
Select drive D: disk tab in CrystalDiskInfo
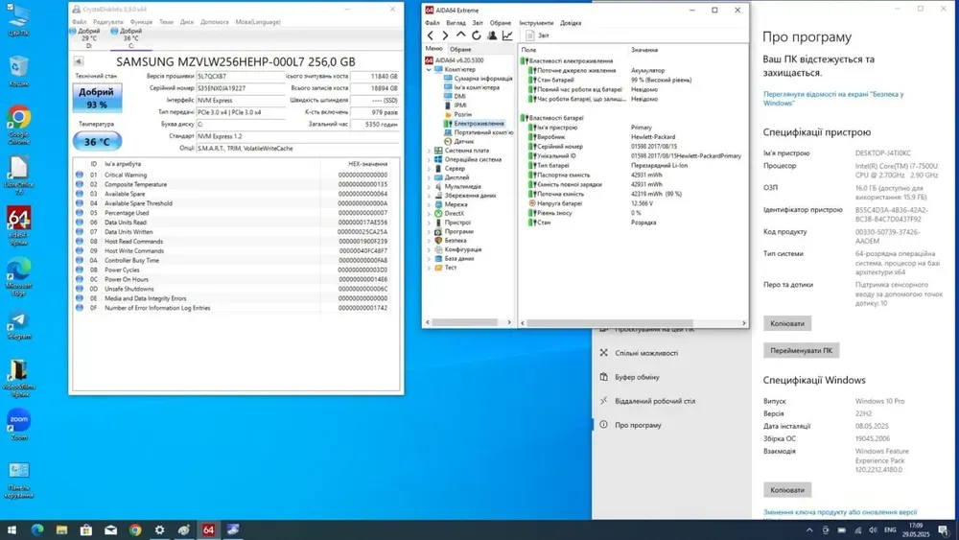tap(88, 37)
